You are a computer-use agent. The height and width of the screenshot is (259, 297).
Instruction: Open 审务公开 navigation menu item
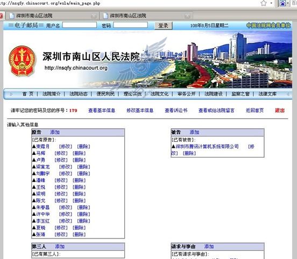pos(186,94)
